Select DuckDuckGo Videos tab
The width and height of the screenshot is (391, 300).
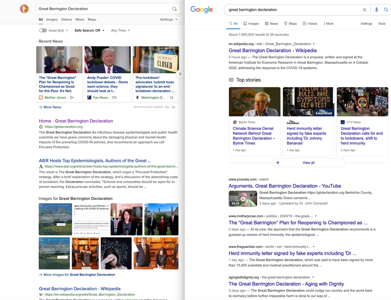pos(67,20)
